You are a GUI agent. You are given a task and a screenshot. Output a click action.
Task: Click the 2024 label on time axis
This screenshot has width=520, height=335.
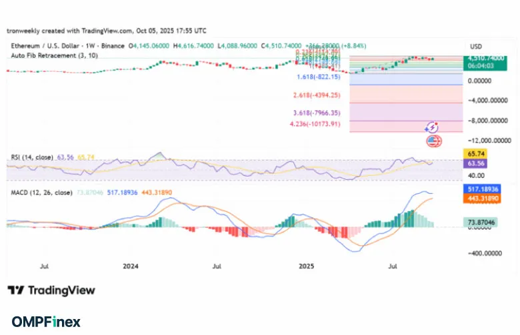click(131, 266)
